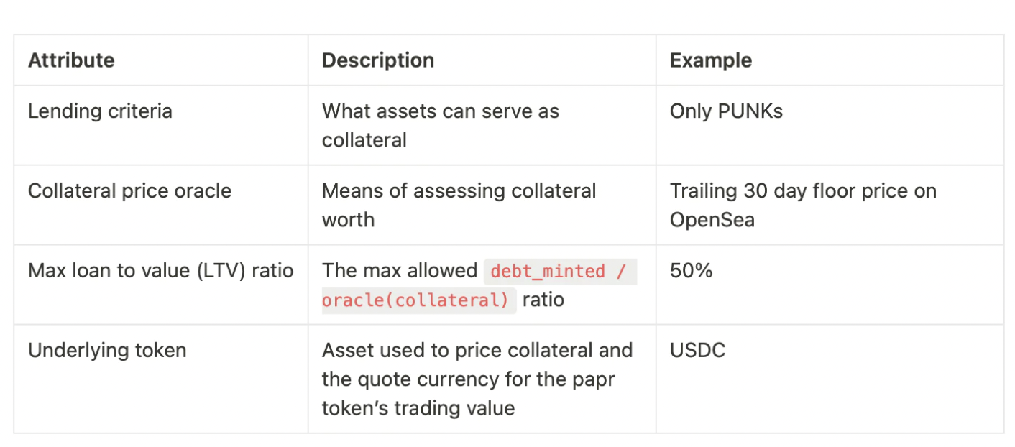Click the Example column header
The height and width of the screenshot is (447, 1015).
[710, 60]
